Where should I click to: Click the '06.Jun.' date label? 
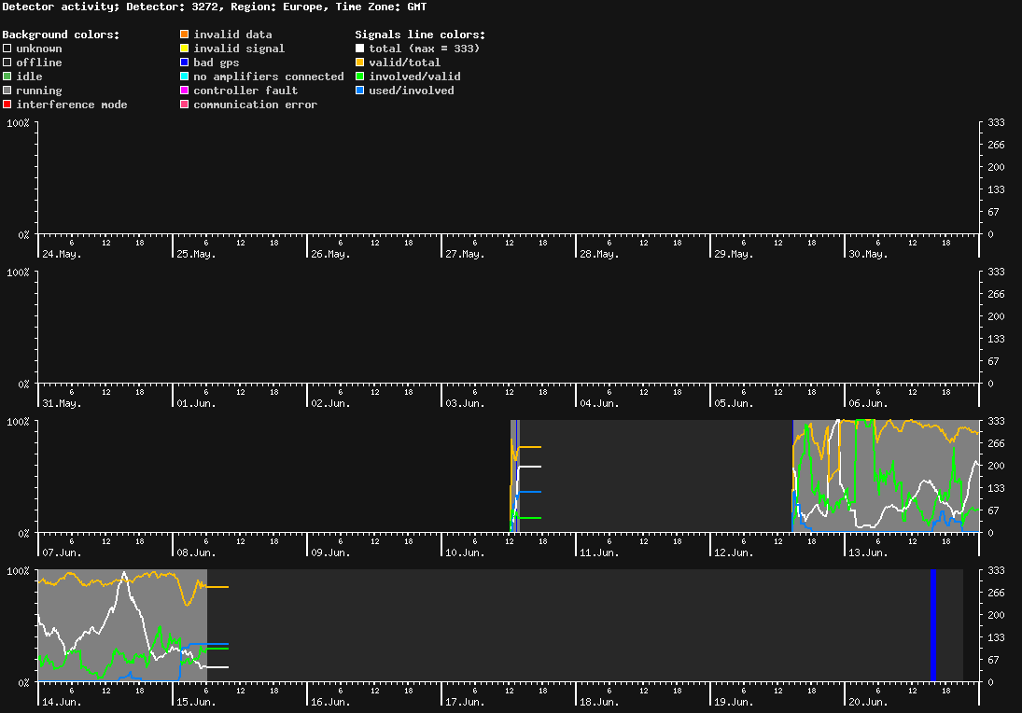(x=868, y=403)
